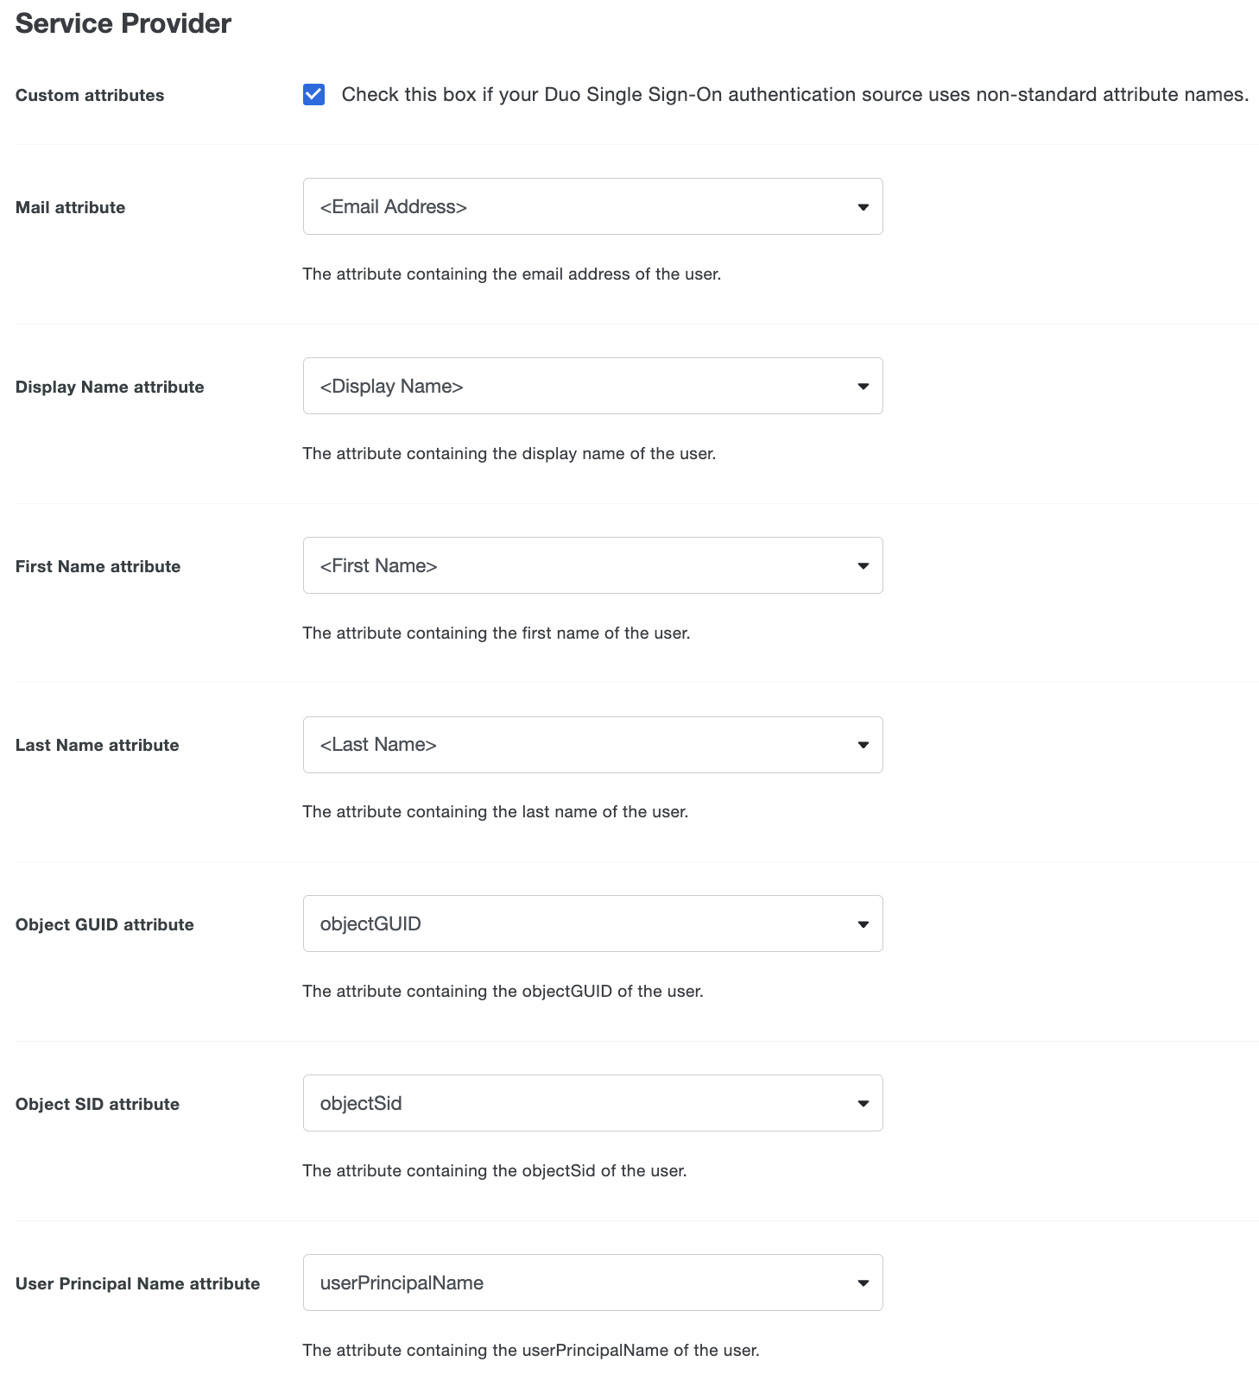
Task: Click the chevron beside userPrincipalName
Action: (x=863, y=1283)
